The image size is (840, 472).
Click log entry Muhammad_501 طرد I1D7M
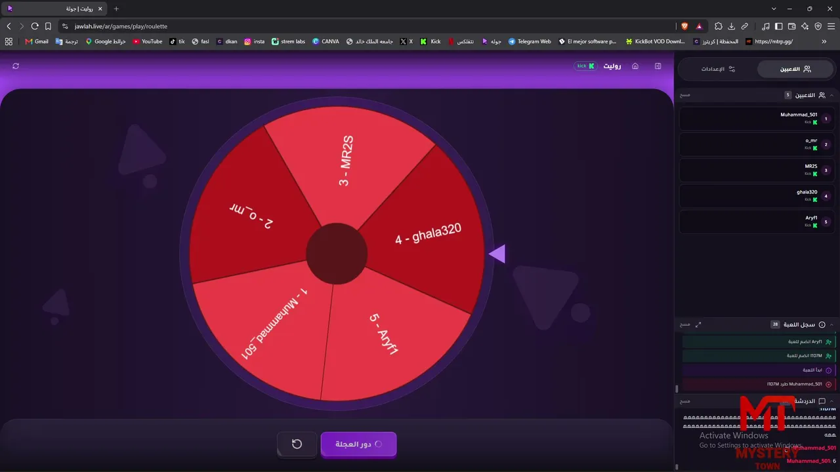[758, 384]
